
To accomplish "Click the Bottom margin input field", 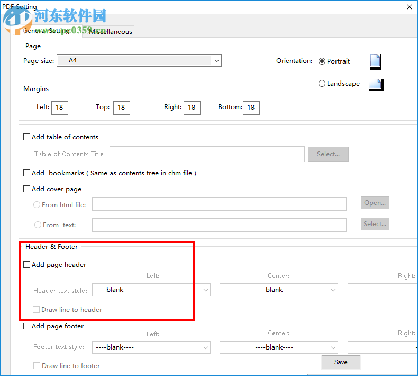I will pyautogui.click(x=251, y=108).
